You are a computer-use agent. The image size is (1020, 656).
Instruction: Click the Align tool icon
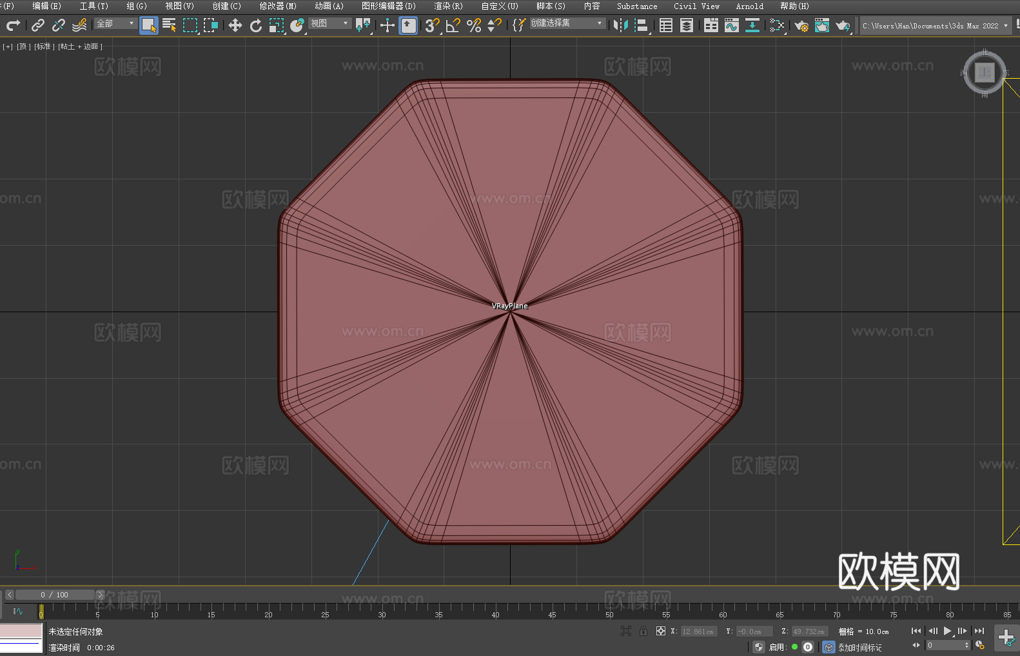[x=642, y=25]
